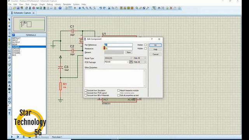This screenshot has width=249, height=140.
Task: Click the overview thumbnail of the schematic
Action: coord(29,24)
